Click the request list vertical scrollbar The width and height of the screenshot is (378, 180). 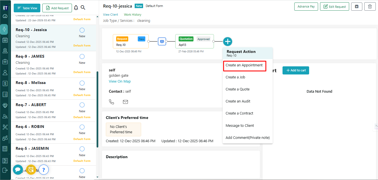(x=97, y=109)
